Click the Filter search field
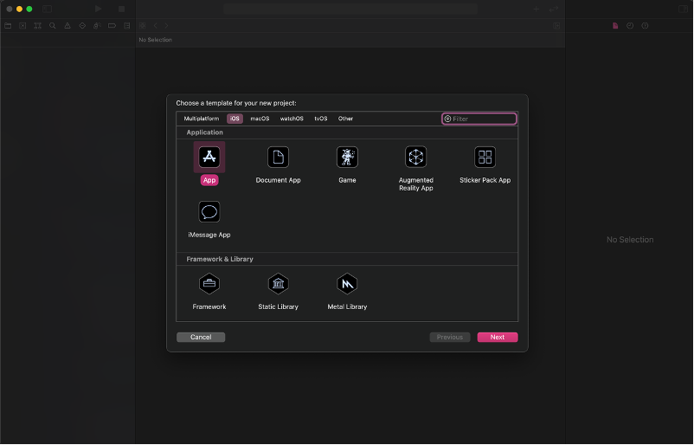Screen dimensions: 694x445 (x=479, y=119)
